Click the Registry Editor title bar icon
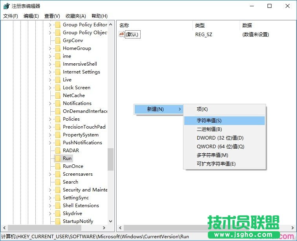 6,6
